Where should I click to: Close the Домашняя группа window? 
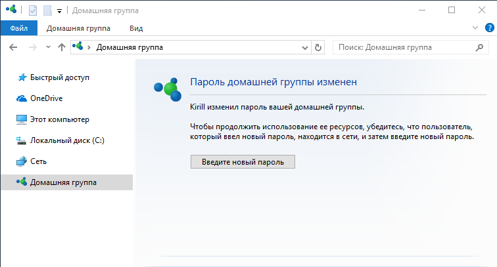(x=482, y=10)
